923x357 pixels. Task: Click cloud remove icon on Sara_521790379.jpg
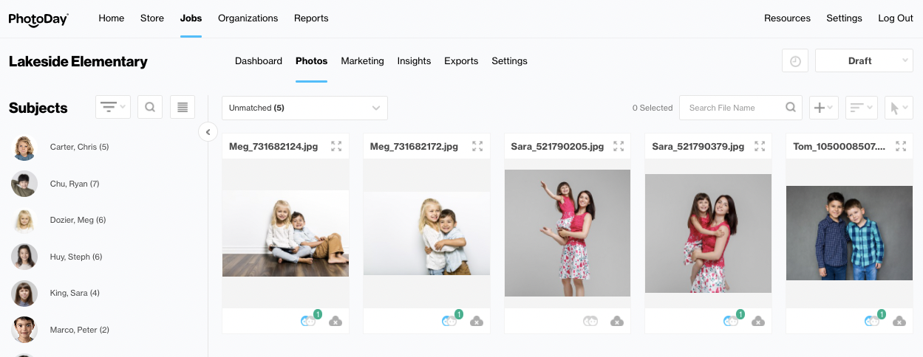coord(758,321)
